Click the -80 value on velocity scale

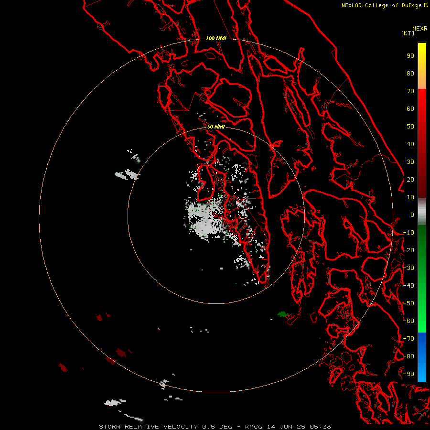click(408, 356)
